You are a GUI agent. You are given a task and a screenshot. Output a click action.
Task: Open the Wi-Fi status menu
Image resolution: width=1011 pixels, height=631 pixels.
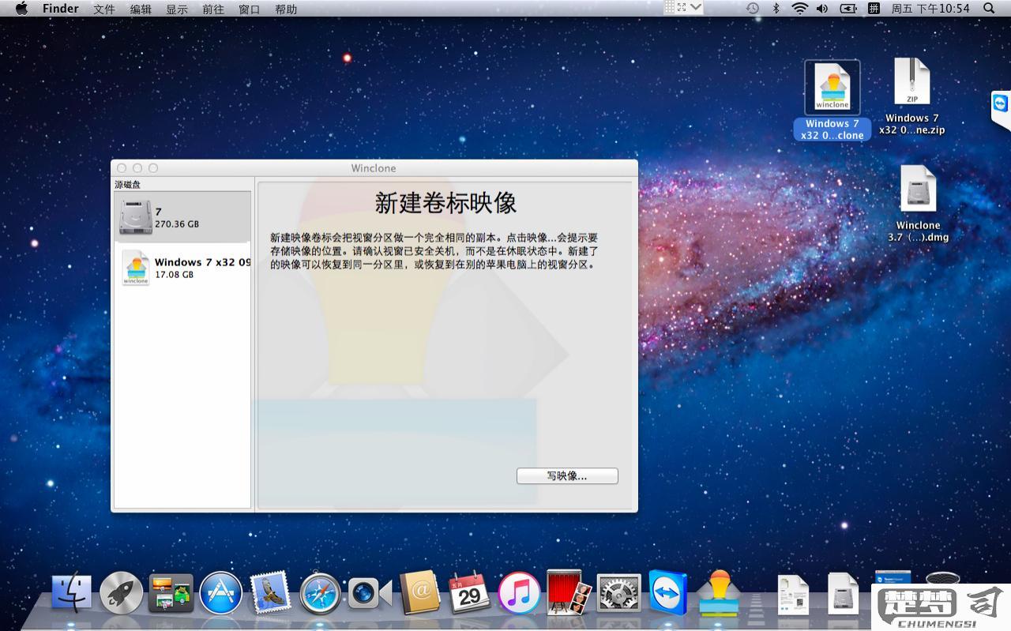pyautogui.click(x=799, y=9)
